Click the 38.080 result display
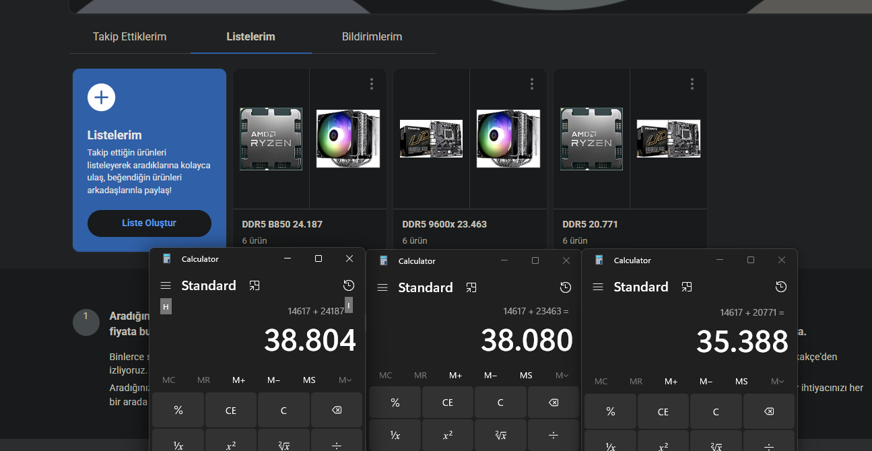Image resolution: width=872 pixels, height=451 pixels. tap(527, 341)
